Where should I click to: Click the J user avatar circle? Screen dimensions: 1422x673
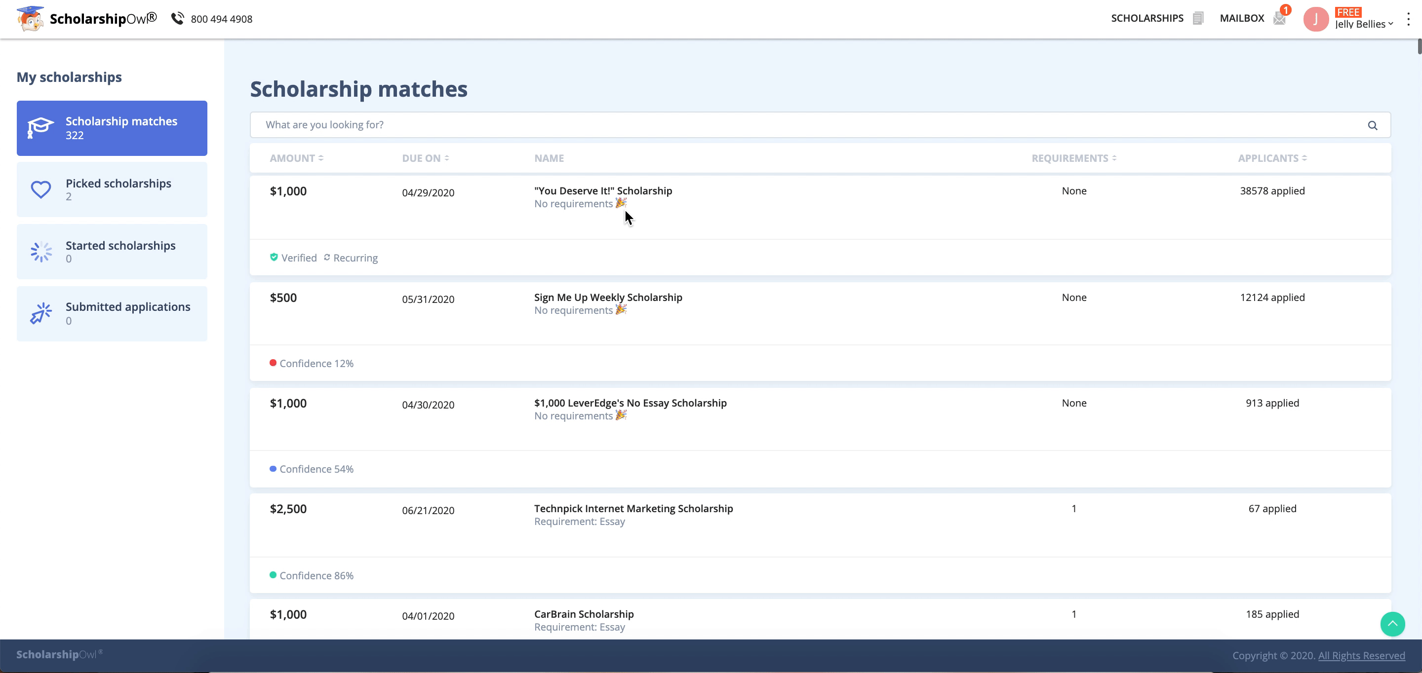pos(1315,19)
